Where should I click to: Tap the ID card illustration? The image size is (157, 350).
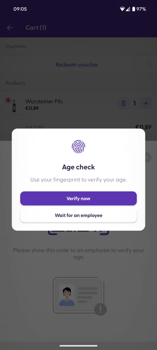tap(78, 295)
